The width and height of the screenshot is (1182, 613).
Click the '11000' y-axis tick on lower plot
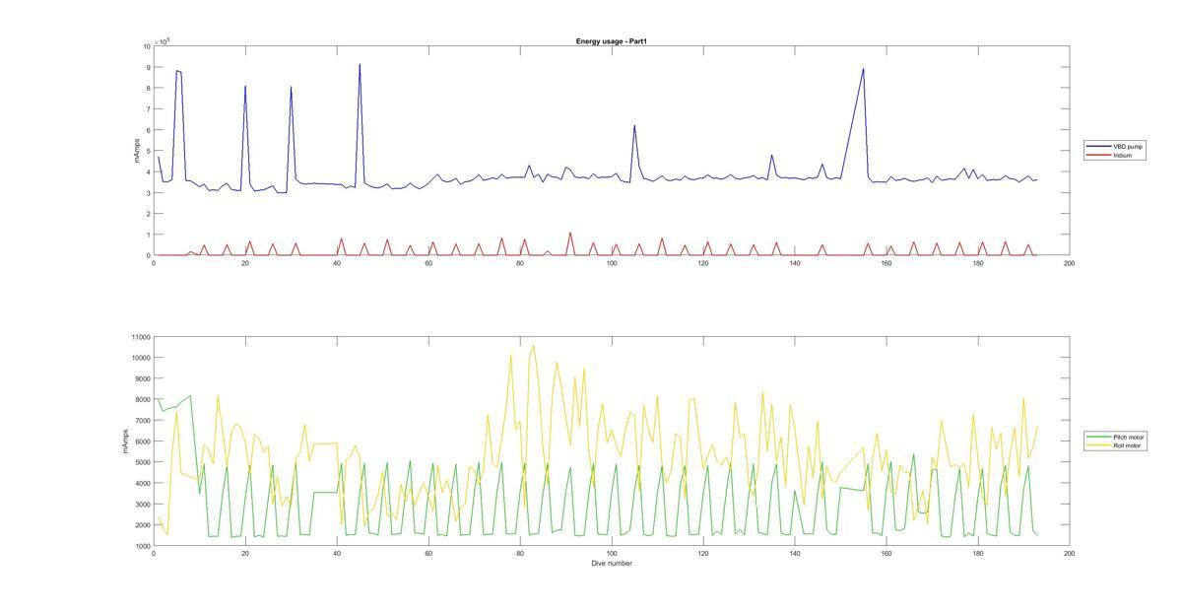(x=140, y=337)
